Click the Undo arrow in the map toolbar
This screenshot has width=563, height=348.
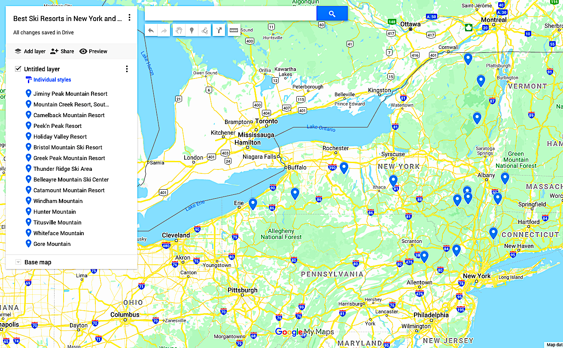(x=151, y=30)
